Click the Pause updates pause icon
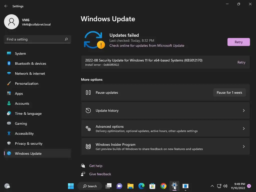The width and height of the screenshot is (256, 192). tap(88, 92)
